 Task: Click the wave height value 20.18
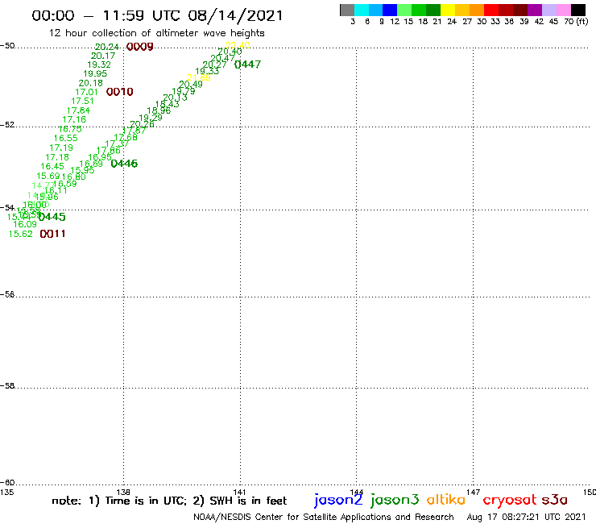click(91, 83)
